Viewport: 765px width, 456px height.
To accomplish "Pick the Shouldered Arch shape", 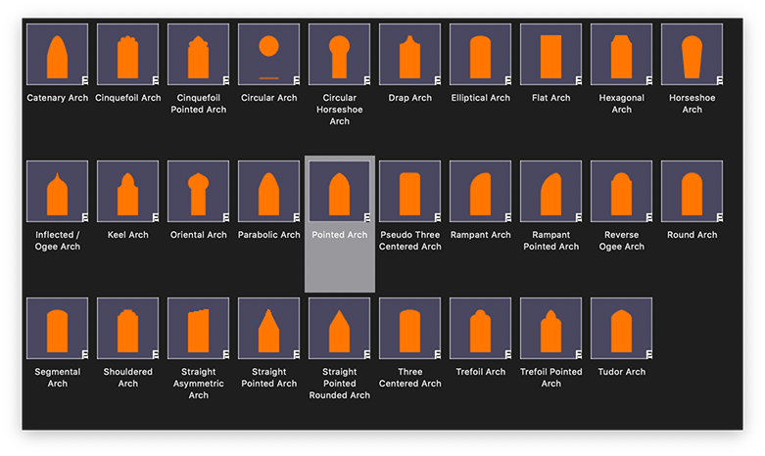I will click(x=127, y=329).
